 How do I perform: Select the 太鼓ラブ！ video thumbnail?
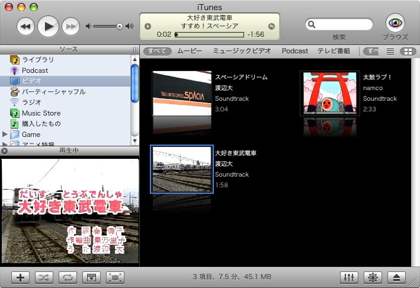tap(330, 94)
